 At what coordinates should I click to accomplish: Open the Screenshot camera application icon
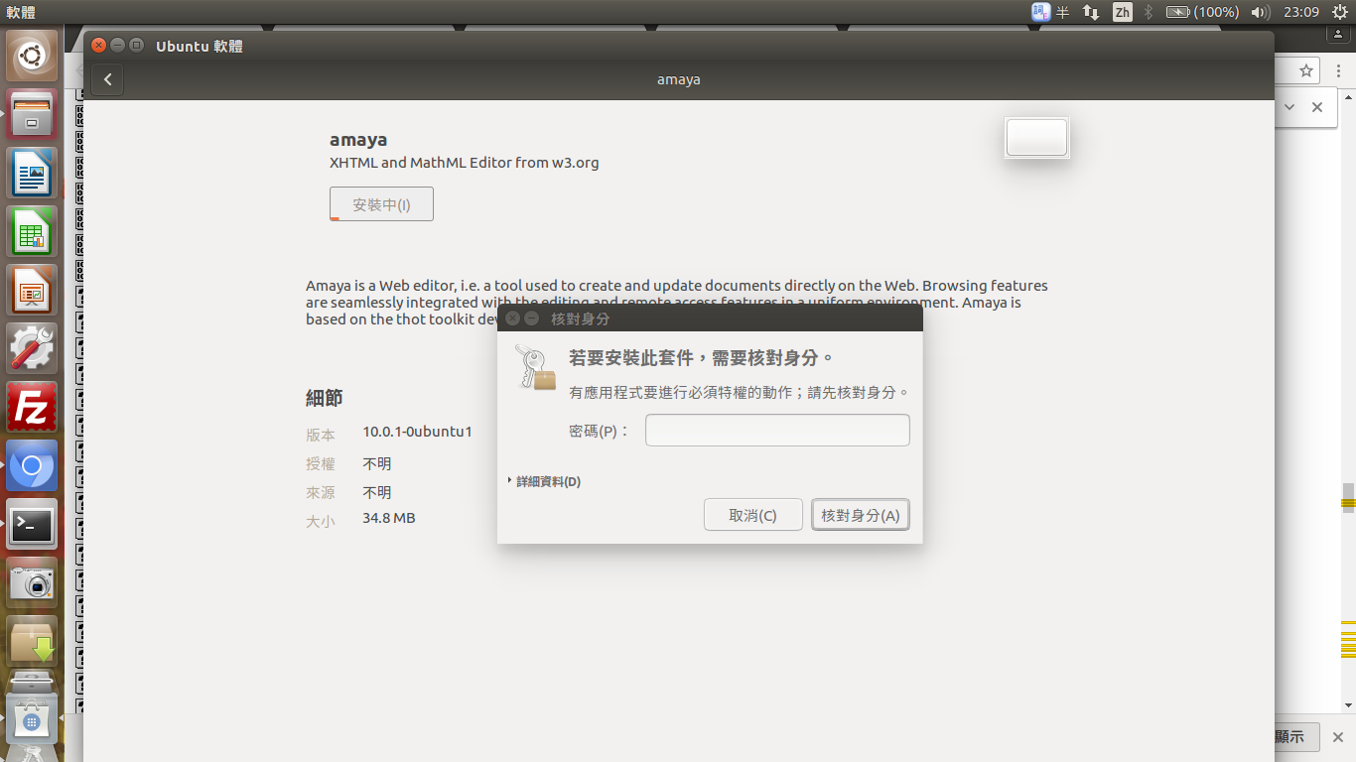[32, 582]
